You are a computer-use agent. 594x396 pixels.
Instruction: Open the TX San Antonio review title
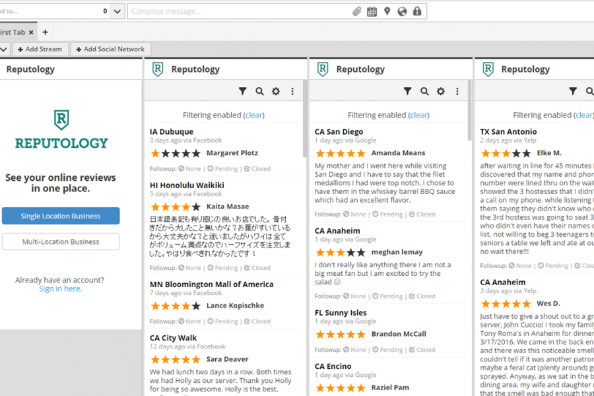coord(508,132)
